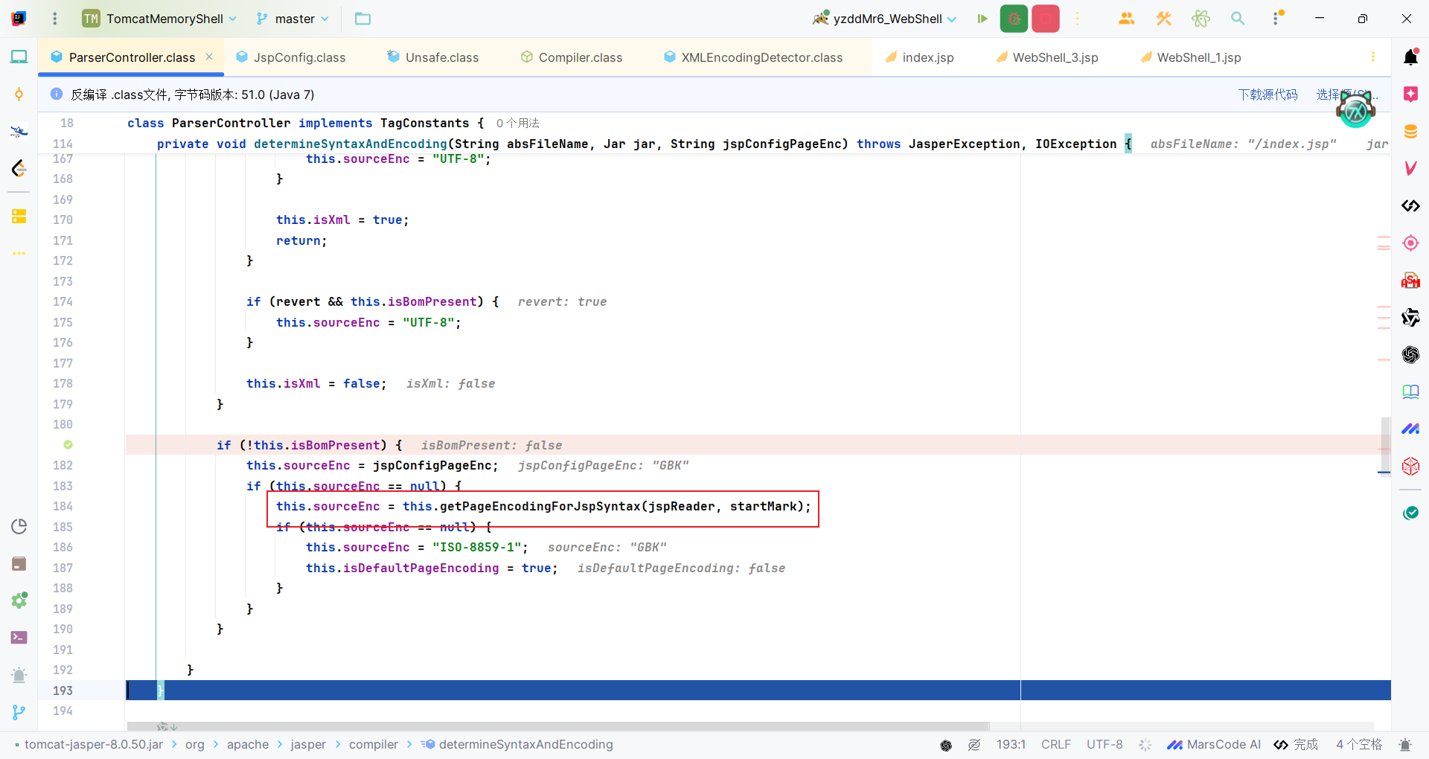Open the Project tool window
Screen dimensions: 1429x759
(19, 57)
